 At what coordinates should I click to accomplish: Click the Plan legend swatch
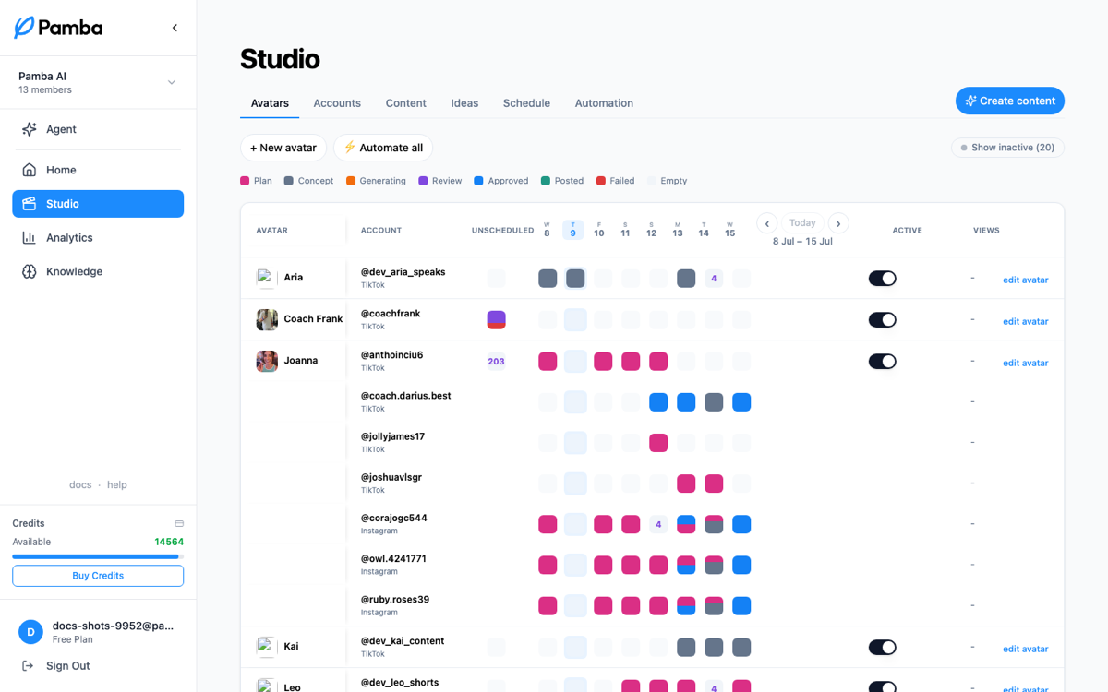245,181
